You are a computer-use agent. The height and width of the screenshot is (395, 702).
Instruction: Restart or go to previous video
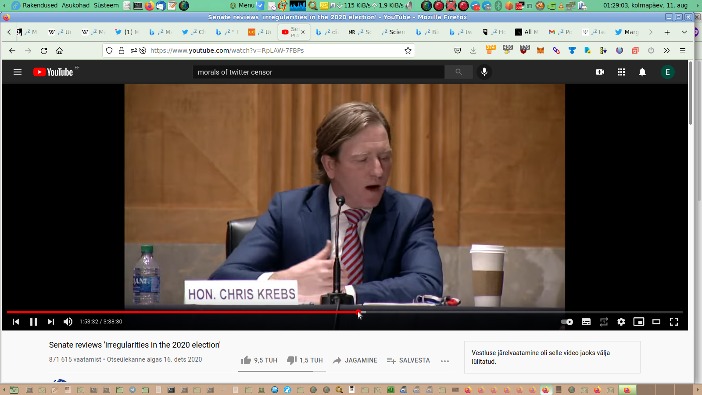coord(16,322)
